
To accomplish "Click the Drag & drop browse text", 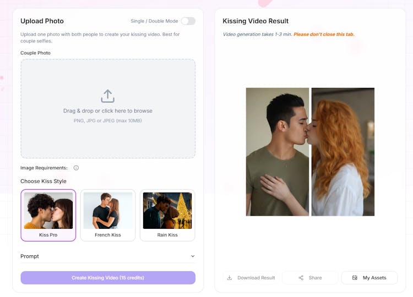I will [x=108, y=111].
